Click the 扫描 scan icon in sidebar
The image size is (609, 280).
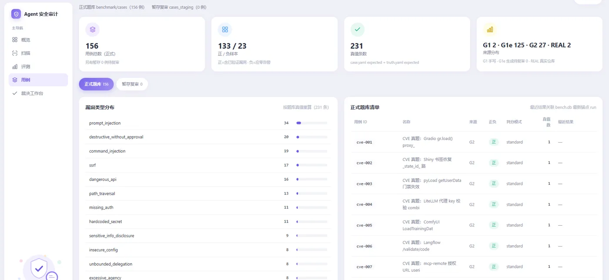[x=15, y=53]
